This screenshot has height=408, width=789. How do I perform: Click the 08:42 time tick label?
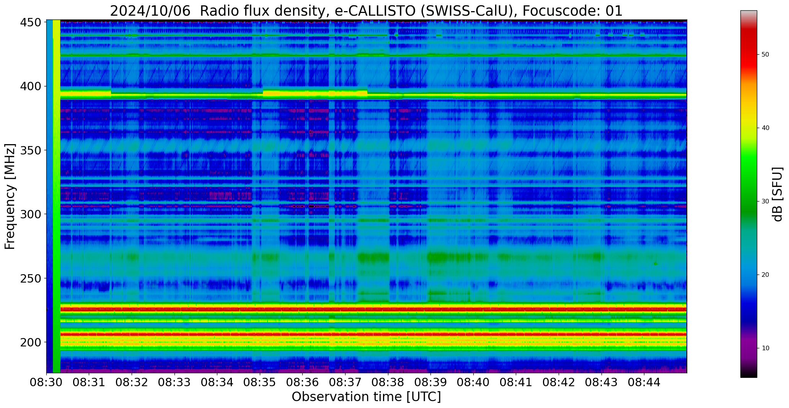[x=559, y=382]
